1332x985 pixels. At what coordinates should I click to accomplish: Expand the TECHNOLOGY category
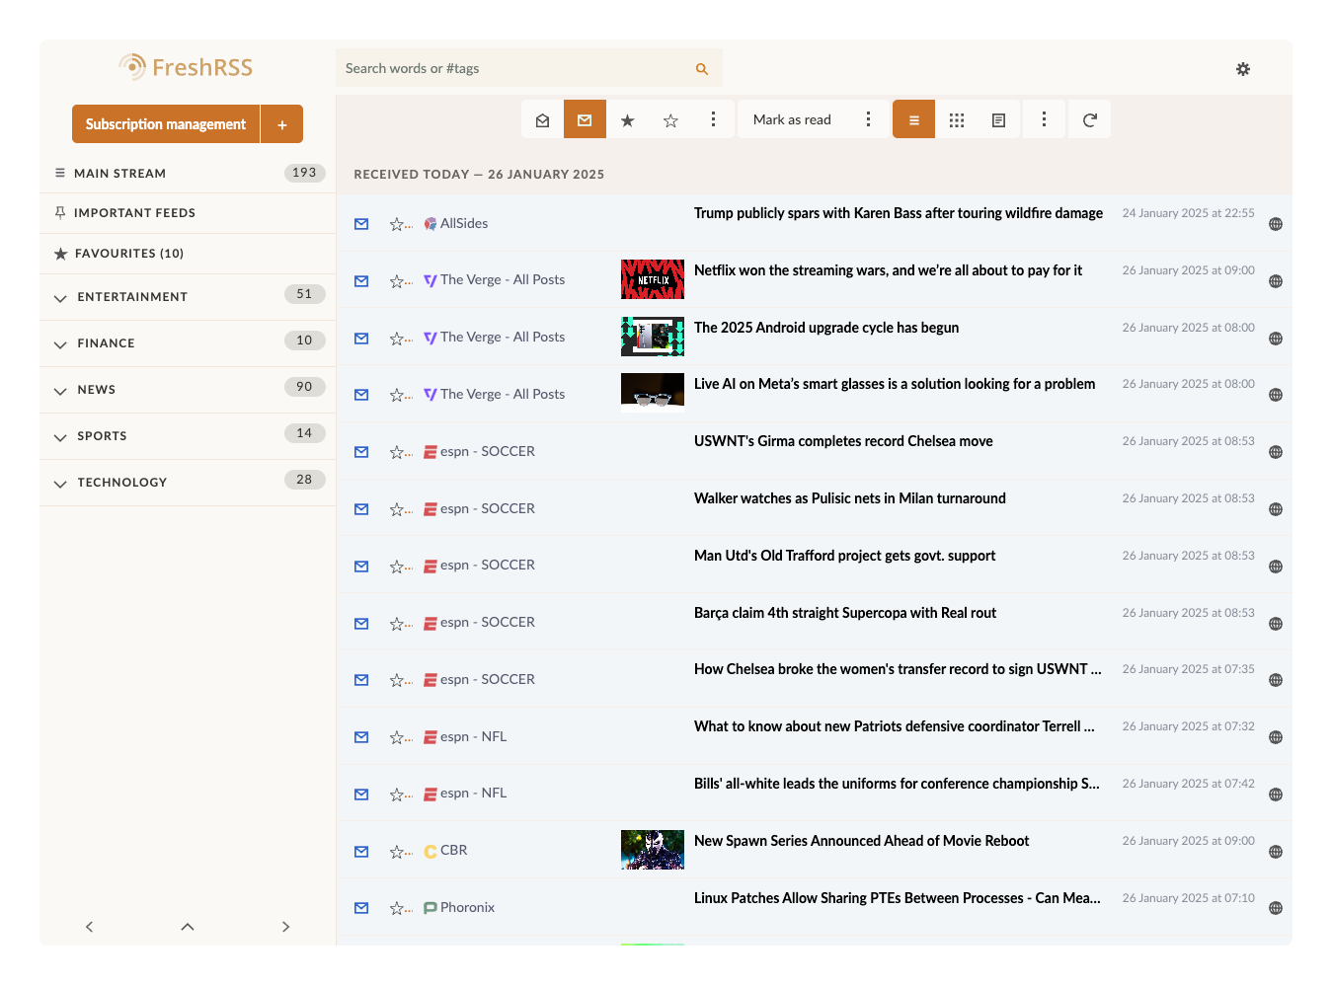(60, 483)
